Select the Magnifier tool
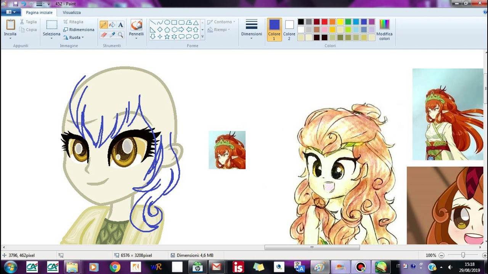The image size is (488, 274). tap(120, 35)
